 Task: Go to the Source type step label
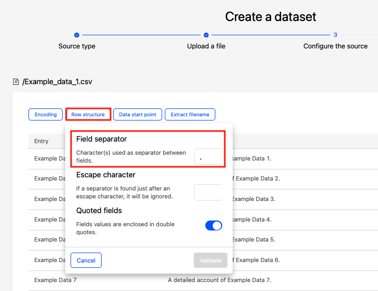click(x=77, y=46)
